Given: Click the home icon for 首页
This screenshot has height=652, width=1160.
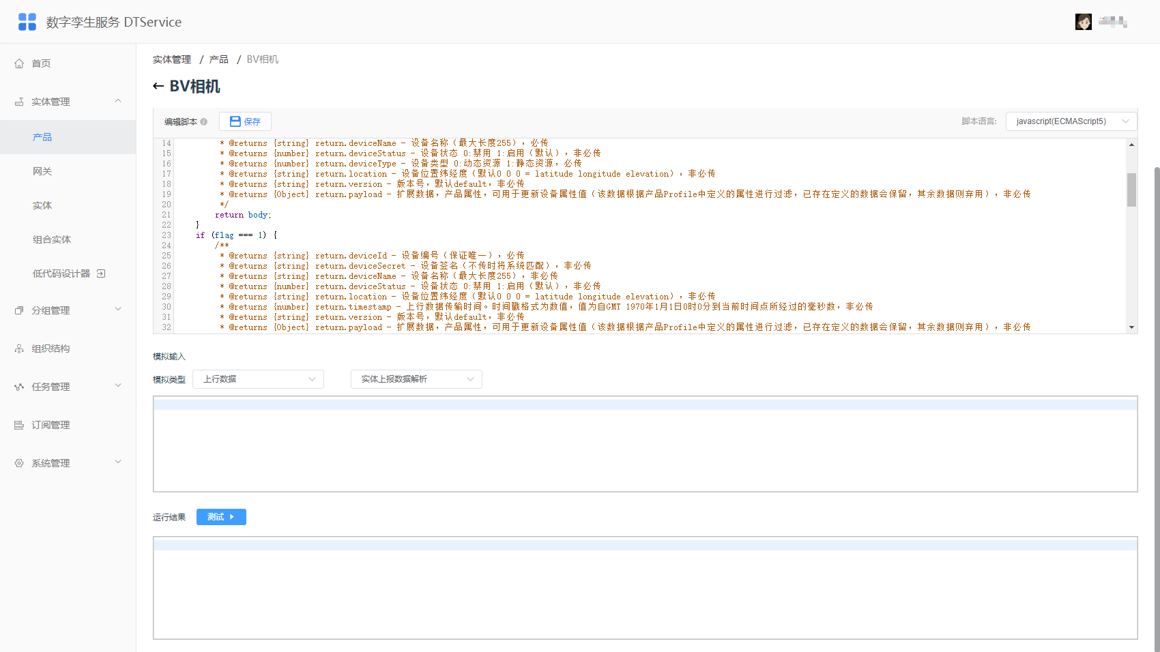Looking at the screenshot, I should tap(19, 63).
